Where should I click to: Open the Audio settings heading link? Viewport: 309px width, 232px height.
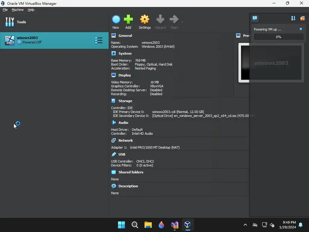123,123
